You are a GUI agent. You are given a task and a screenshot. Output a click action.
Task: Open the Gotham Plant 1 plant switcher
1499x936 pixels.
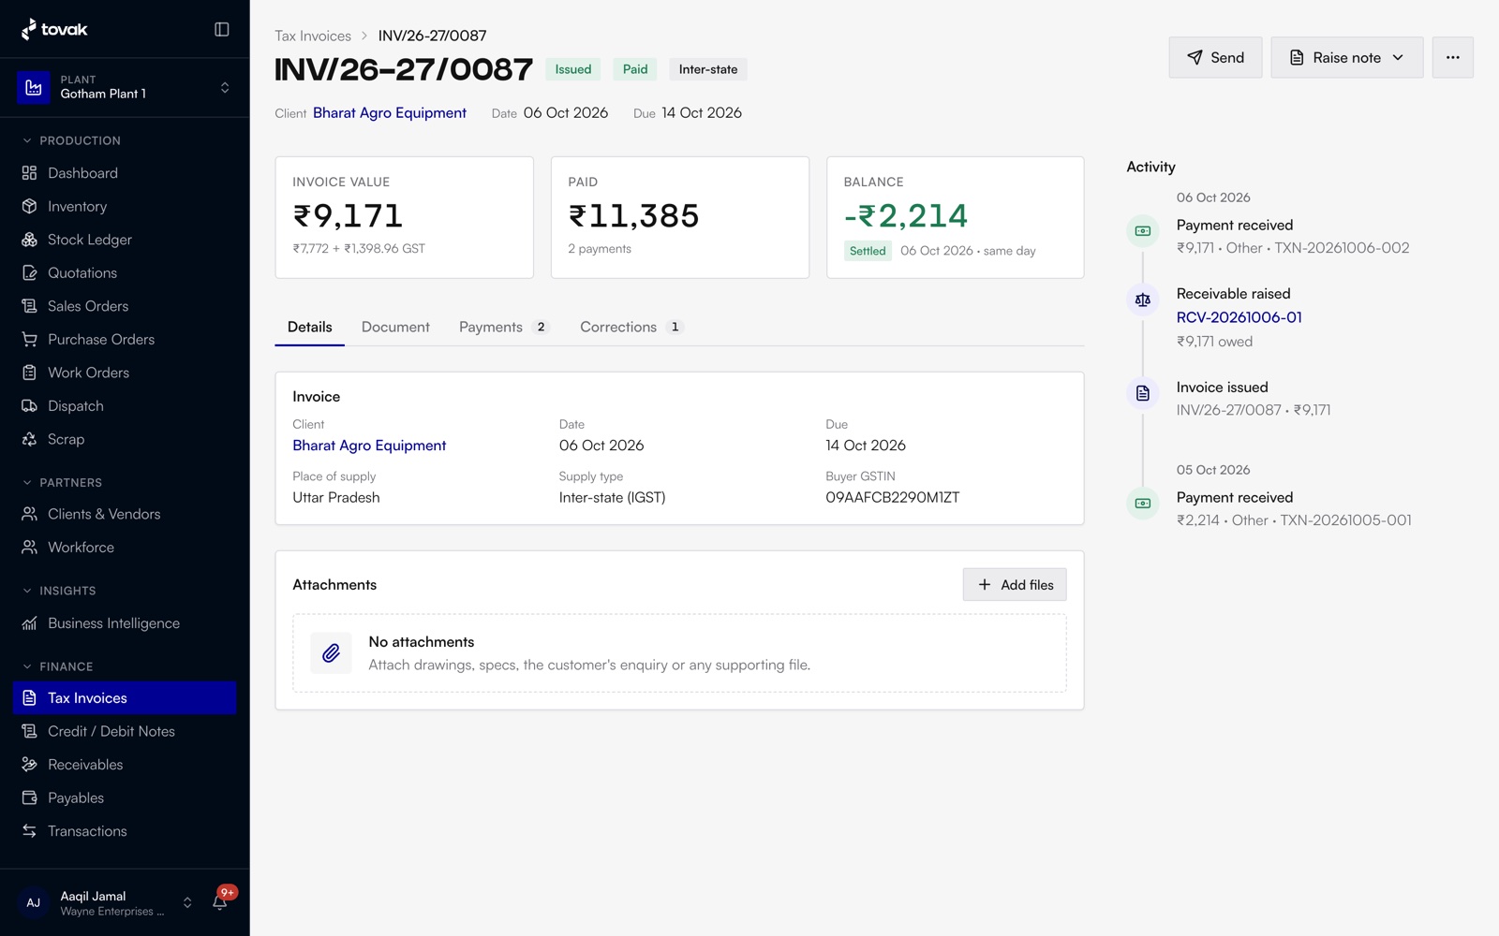click(125, 88)
